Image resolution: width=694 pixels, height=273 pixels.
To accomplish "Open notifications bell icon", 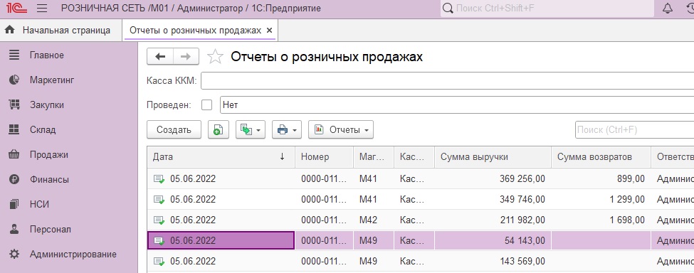I will click(x=668, y=9).
